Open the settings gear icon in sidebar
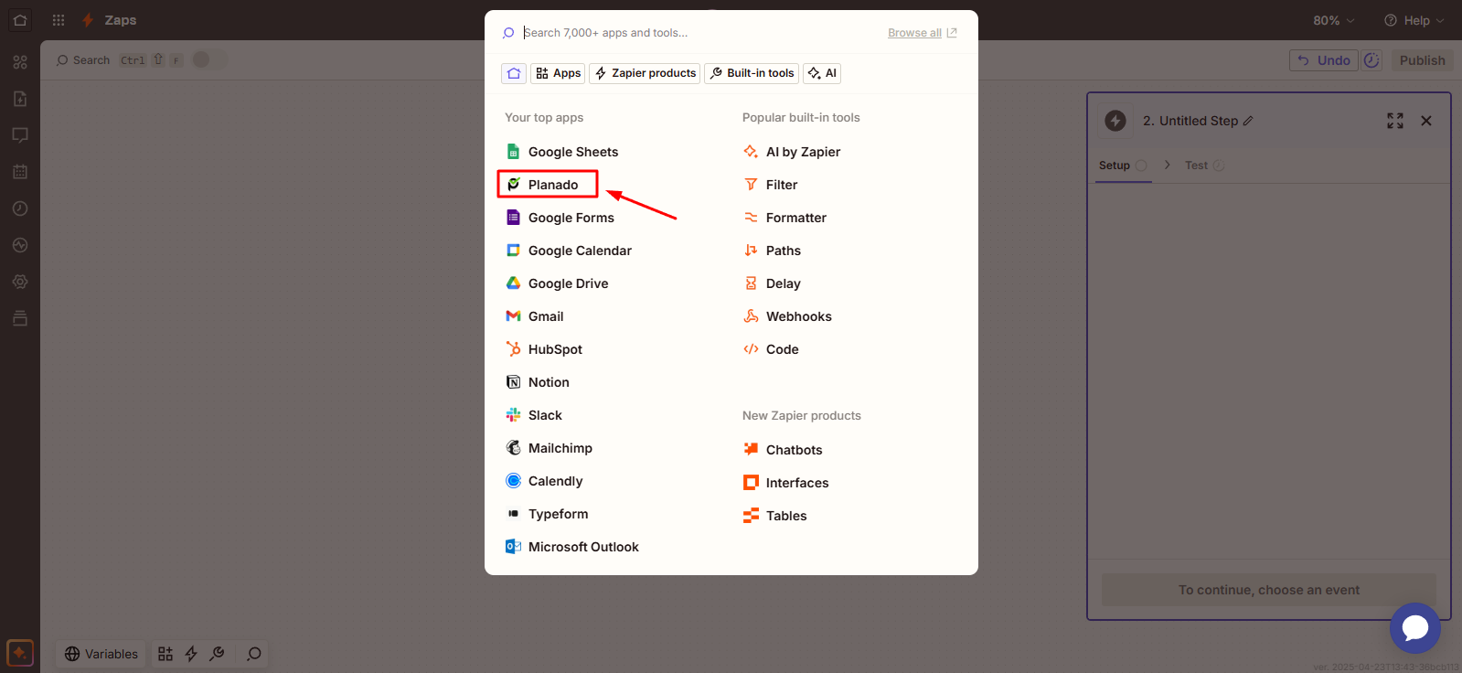Viewport: 1462px width, 673px height. click(x=20, y=282)
